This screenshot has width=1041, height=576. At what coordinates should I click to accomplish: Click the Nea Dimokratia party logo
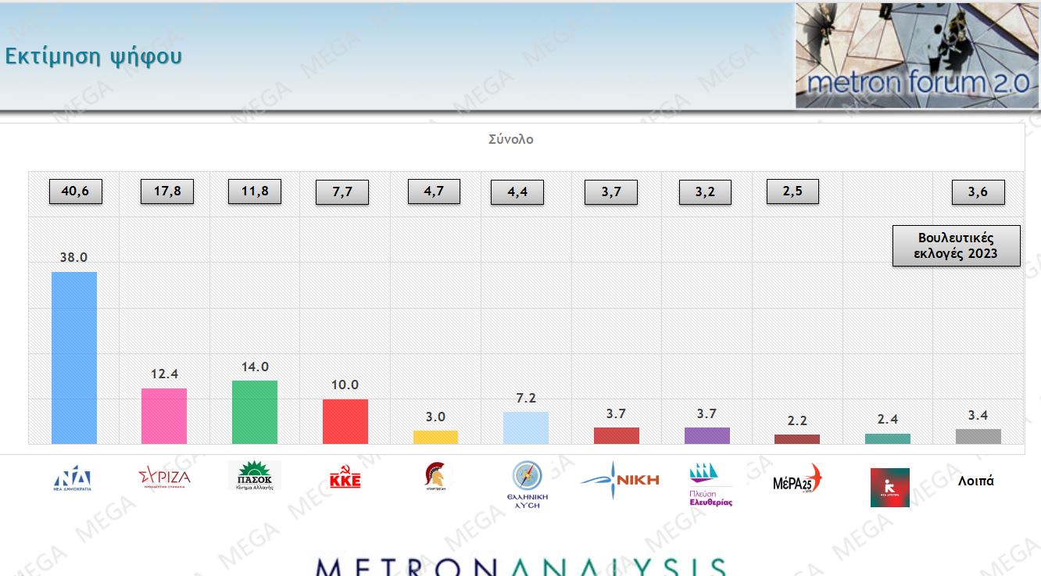(x=73, y=477)
